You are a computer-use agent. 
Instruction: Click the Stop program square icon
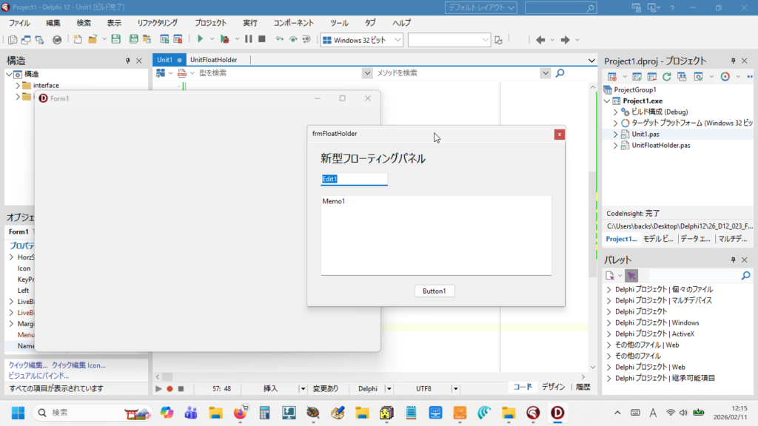262,39
